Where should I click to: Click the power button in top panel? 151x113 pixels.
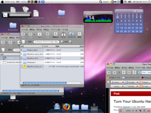tap(149, 2)
